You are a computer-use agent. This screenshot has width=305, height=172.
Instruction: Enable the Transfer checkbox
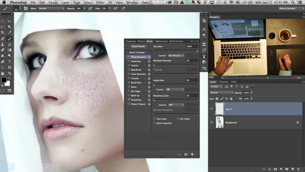tap(129, 78)
